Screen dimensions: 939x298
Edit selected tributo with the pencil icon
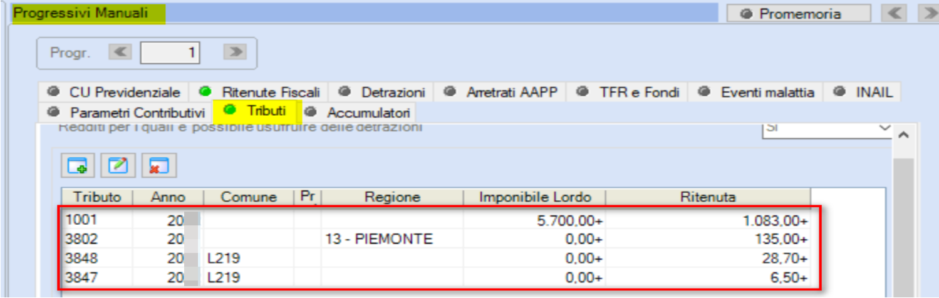pyautogui.click(x=118, y=165)
